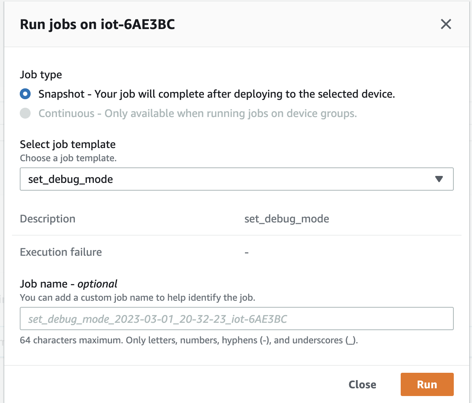This screenshot has width=472, height=403.
Task: Click the Job type section label
Action: 41,74
